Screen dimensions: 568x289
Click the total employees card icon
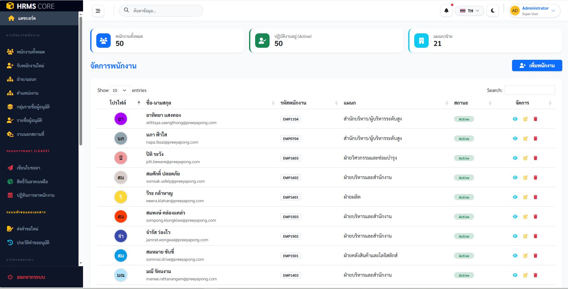click(x=103, y=41)
